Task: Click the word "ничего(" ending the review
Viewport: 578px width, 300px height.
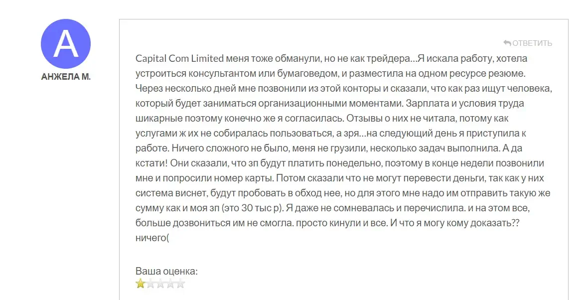Action: pyautogui.click(x=152, y=238)
